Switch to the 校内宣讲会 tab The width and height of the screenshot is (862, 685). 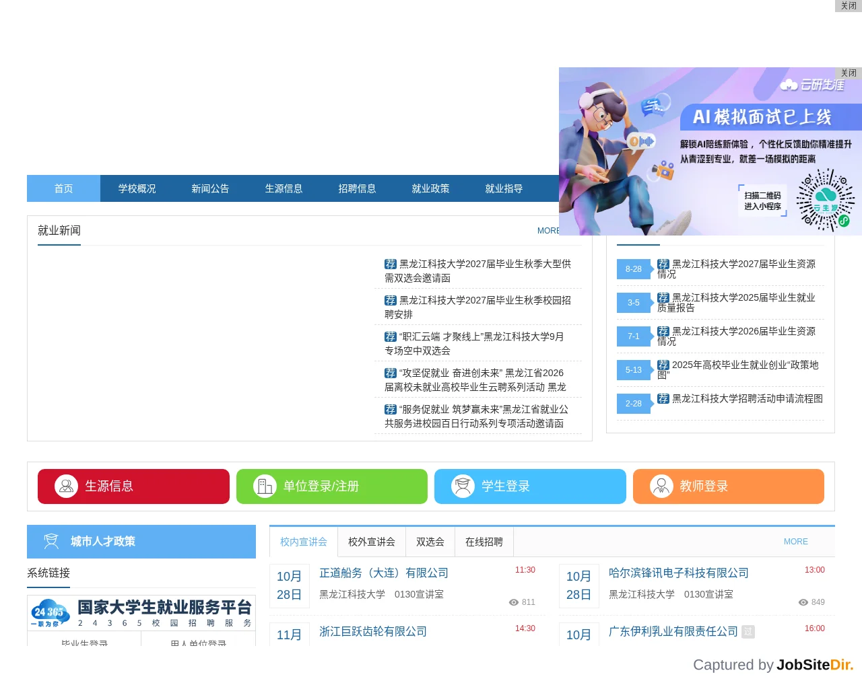(304, 542)
